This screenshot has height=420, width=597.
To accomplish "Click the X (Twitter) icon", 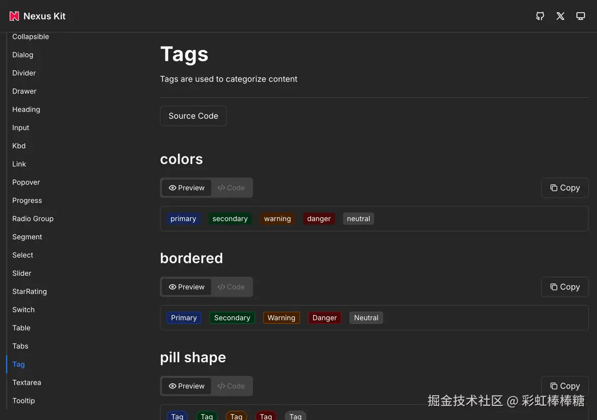I will [560, 16].
